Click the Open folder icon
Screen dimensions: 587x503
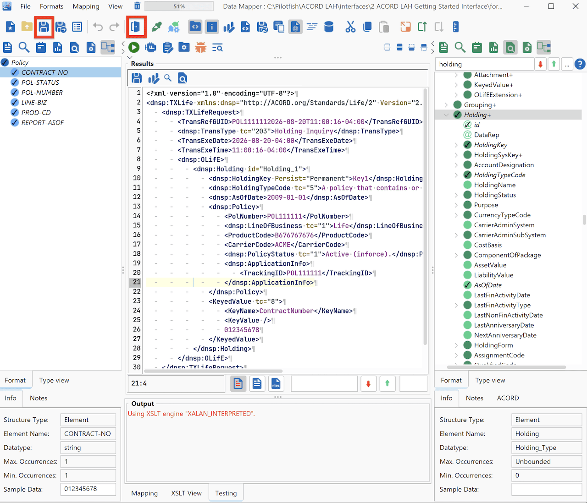27,27
